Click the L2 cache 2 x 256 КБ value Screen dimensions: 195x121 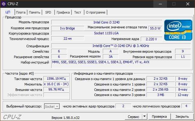161,89
